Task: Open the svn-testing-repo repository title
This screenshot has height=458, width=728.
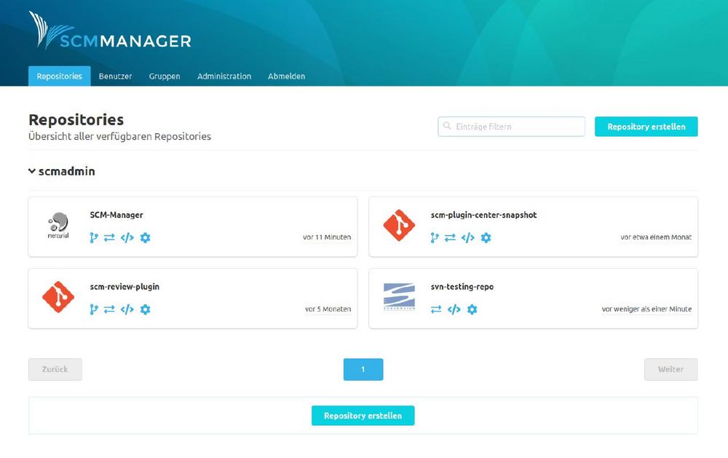Action: [x=462, y=287]
